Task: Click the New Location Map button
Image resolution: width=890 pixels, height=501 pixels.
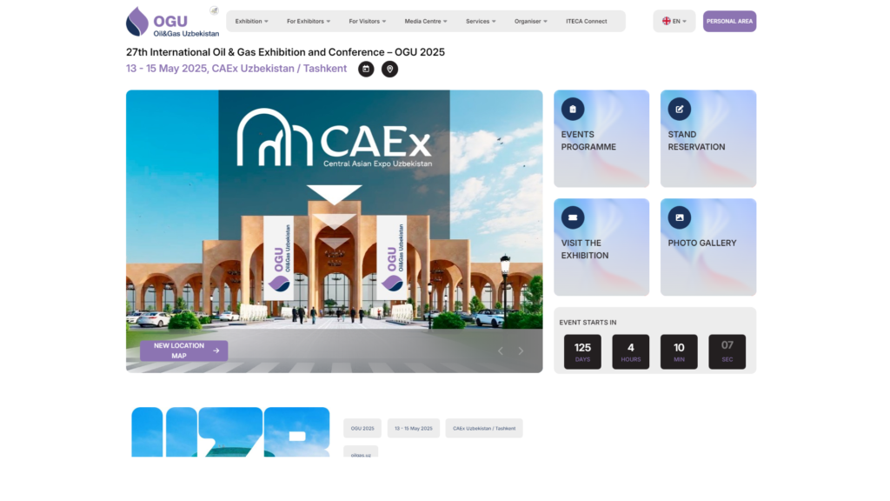Action: (x=184, y=351)
